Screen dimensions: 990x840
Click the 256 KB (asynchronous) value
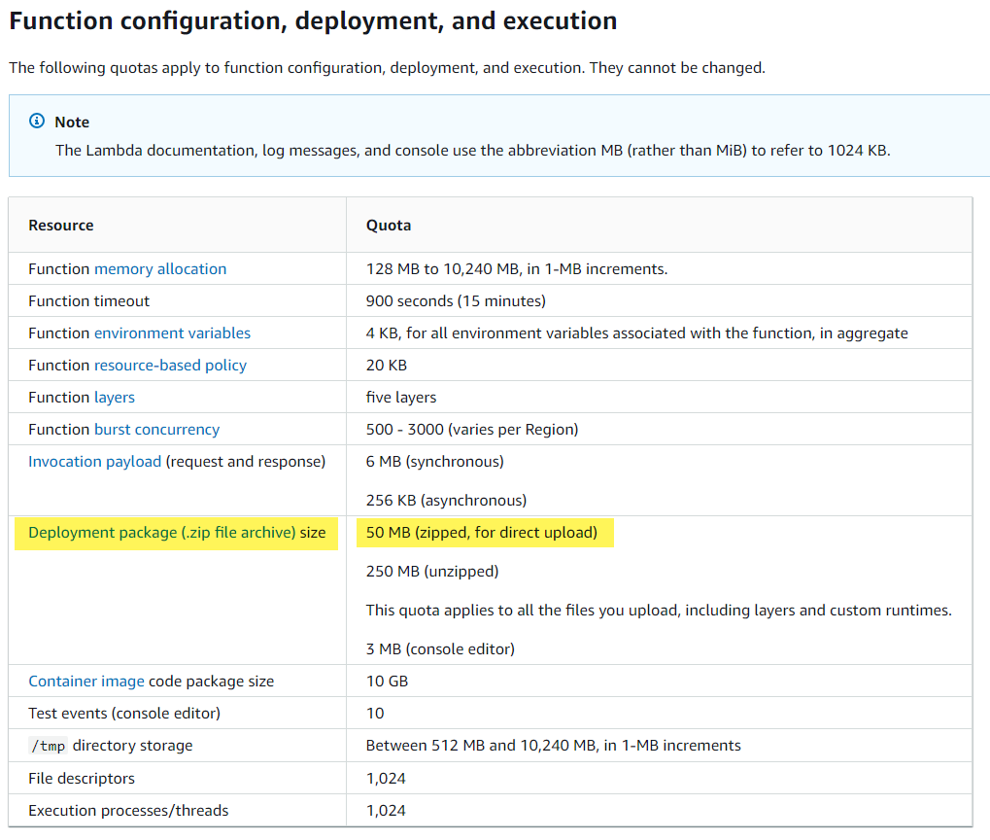(x=446, y=501)
